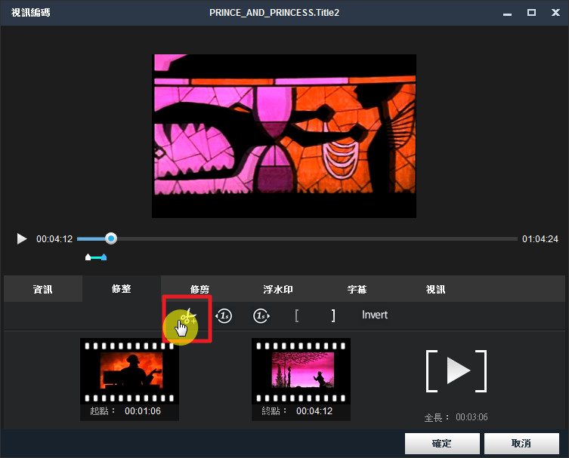Step back one second icon
The image size is (569, 458).
(224, 315)
